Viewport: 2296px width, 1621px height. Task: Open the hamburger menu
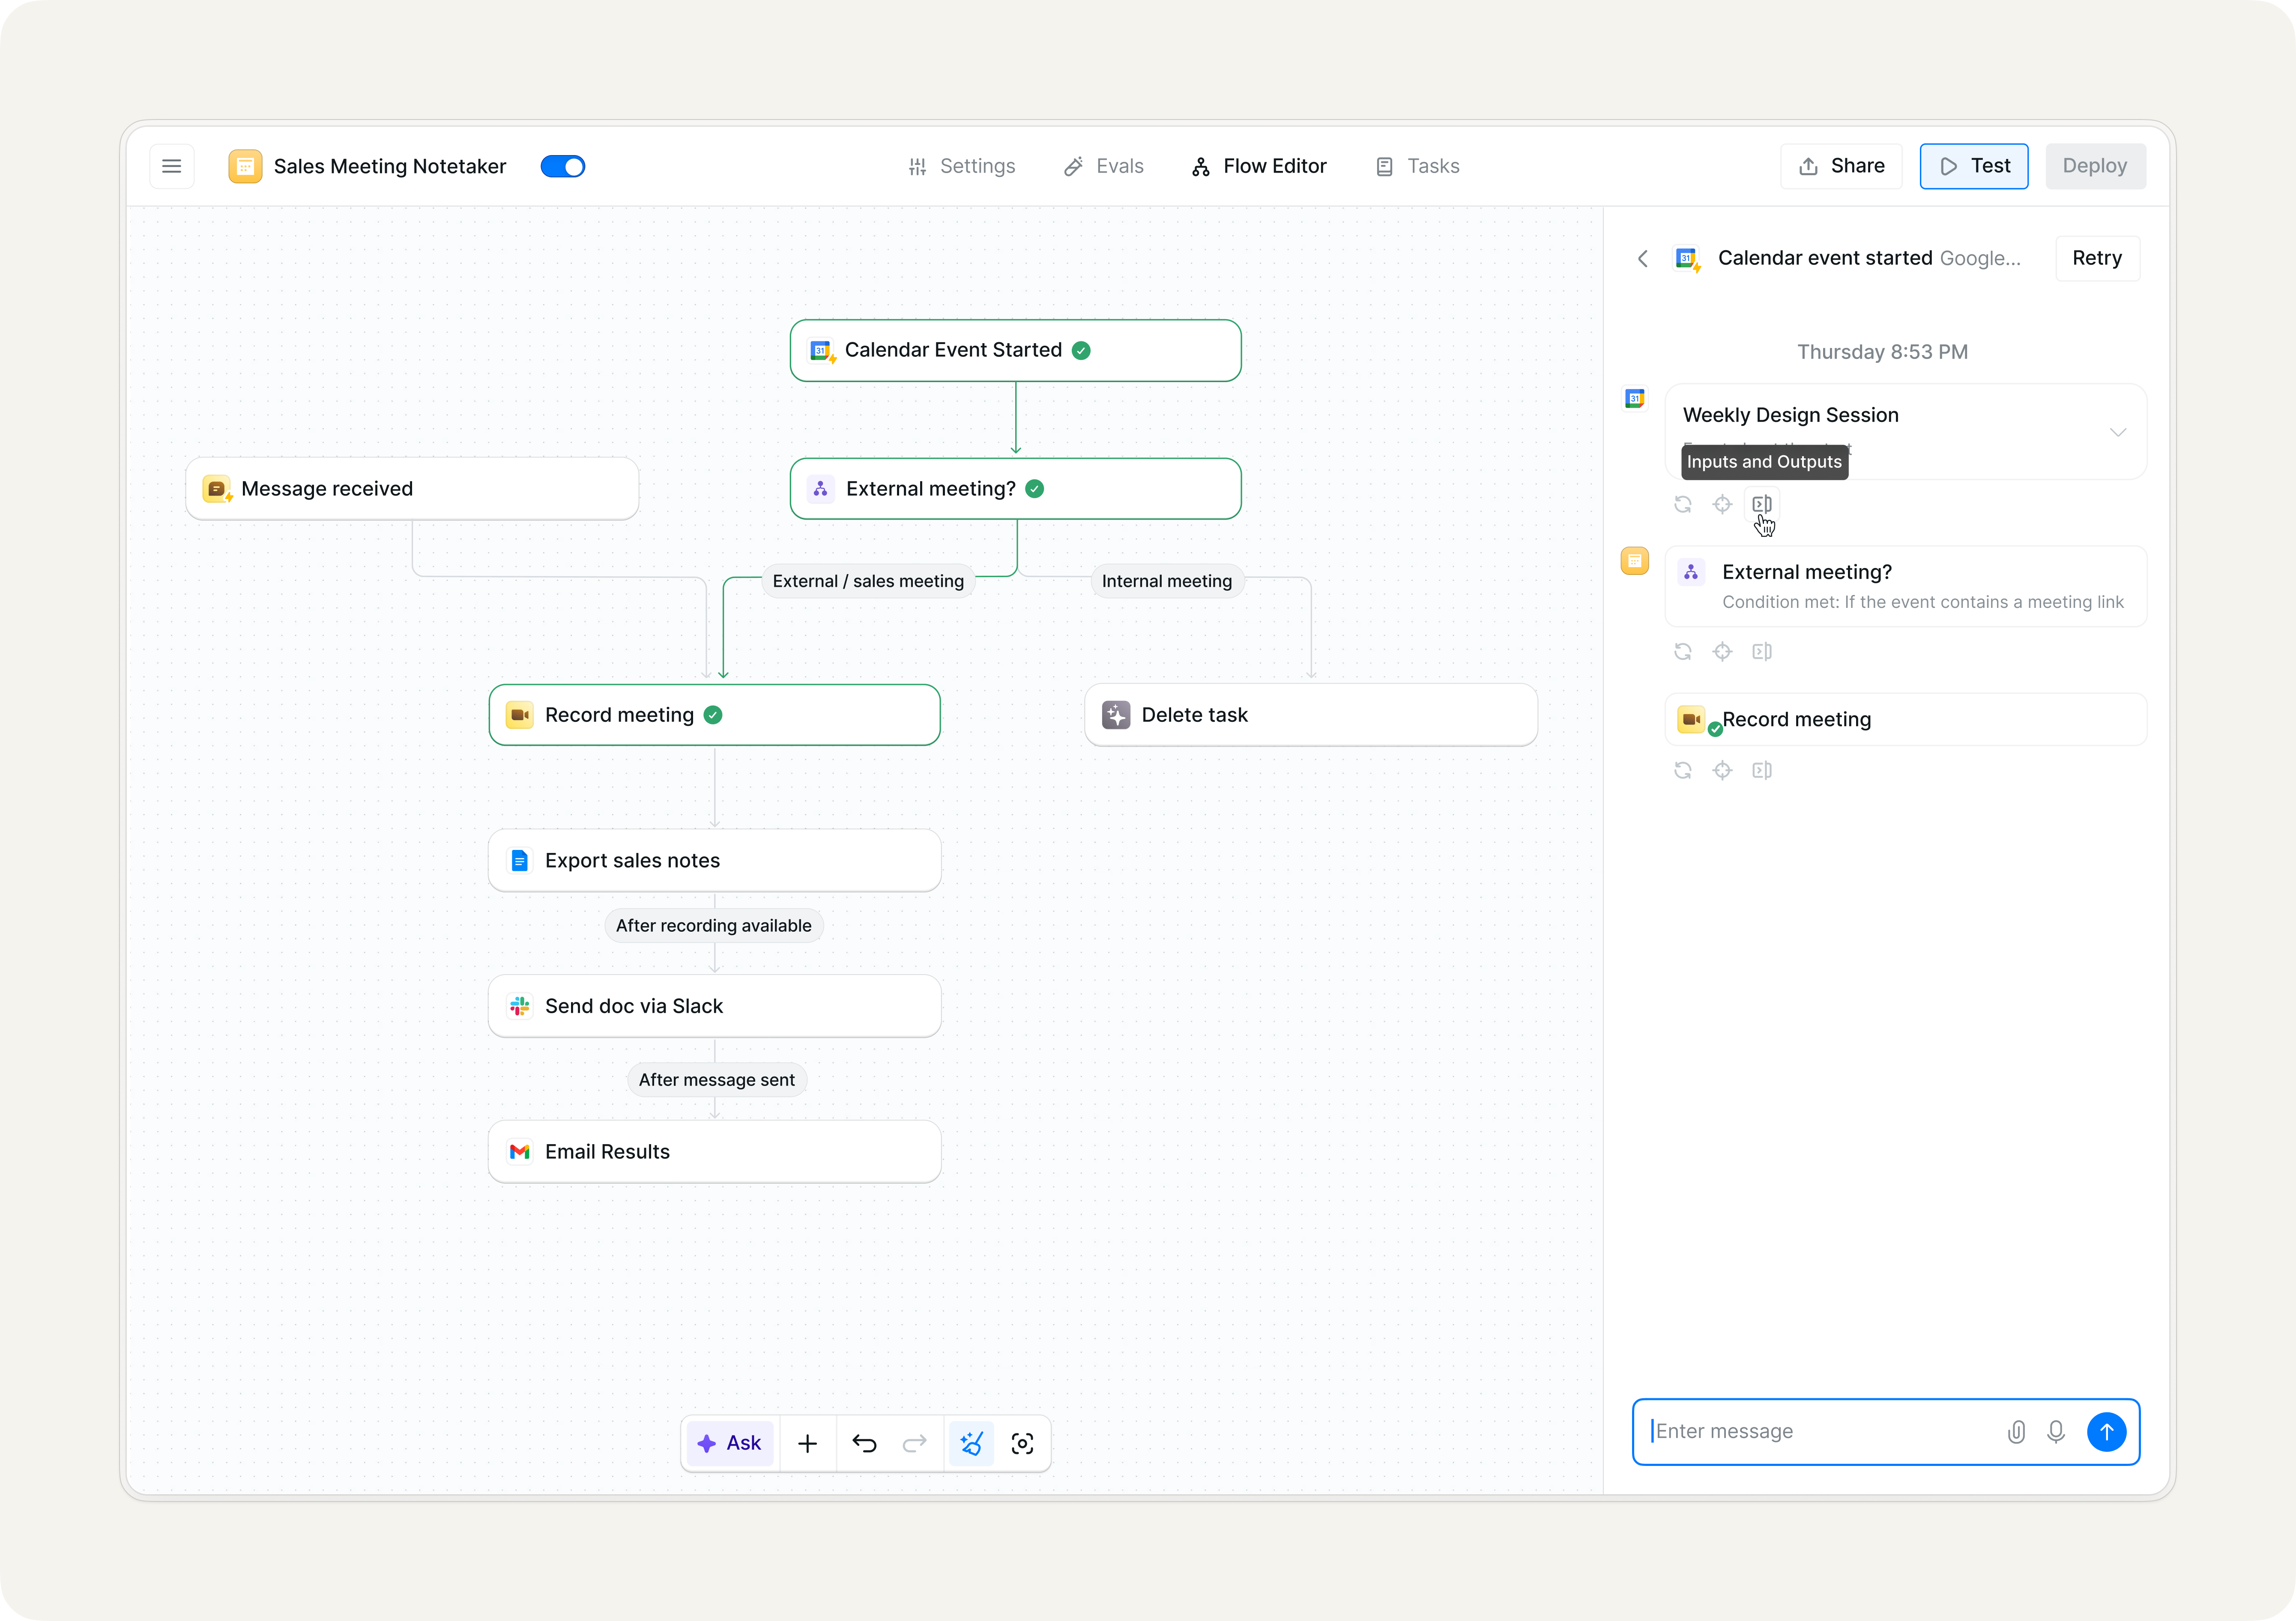[x=172, y=166]
